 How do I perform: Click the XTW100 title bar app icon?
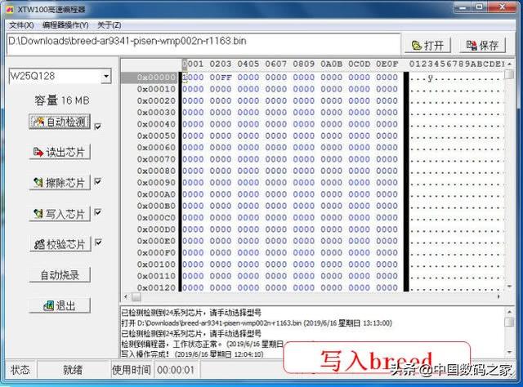[11, 9]
